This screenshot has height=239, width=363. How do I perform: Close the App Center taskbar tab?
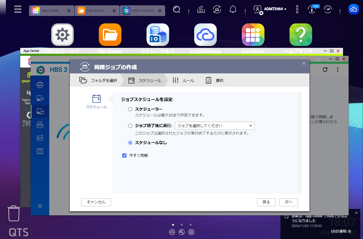(x=69, y=11)
